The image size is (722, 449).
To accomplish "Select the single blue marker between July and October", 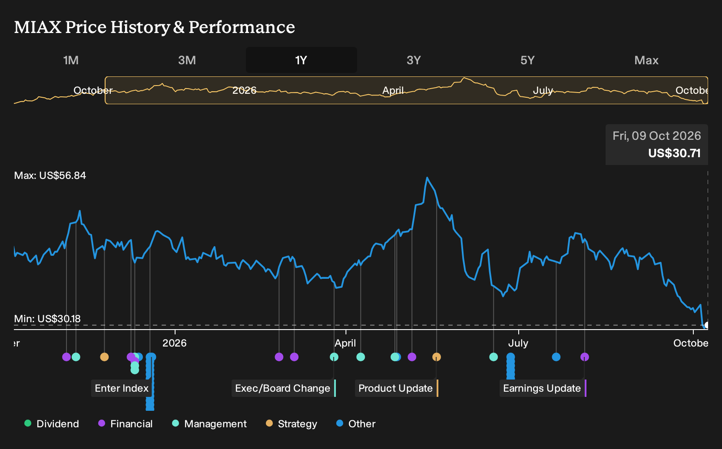I will click(556, 357).
